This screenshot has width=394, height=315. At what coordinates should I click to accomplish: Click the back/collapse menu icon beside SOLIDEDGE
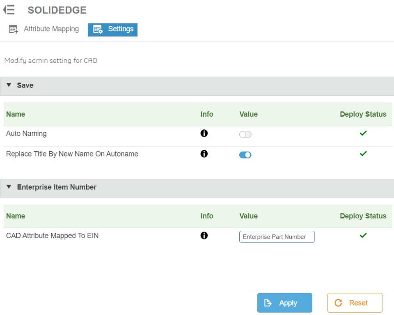[x=9, y=10]
